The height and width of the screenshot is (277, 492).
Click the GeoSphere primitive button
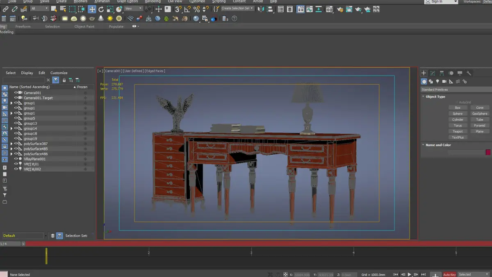[479, 114]
